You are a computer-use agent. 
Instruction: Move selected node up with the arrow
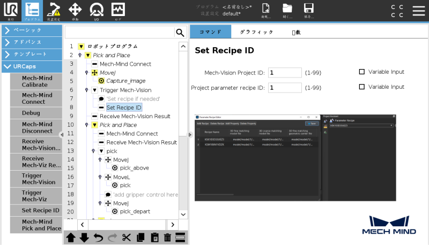point(71,238)
